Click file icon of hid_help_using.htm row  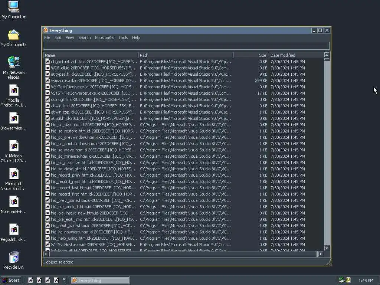pyautogui.click(x=47, y=238)
